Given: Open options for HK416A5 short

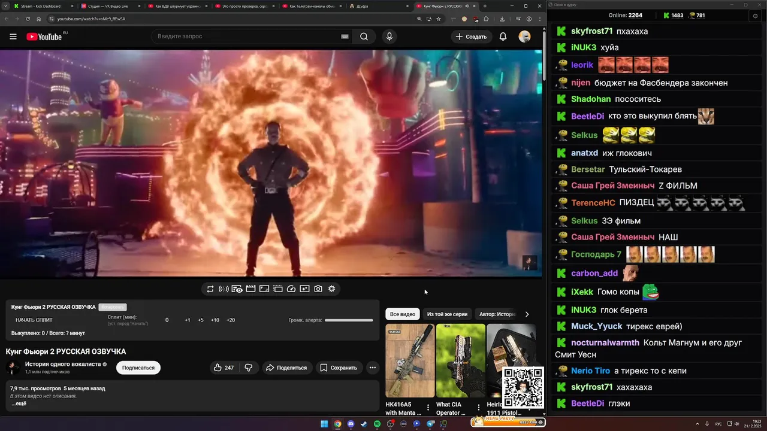Looking at the screenshot, I should click(x=428, y=407).
